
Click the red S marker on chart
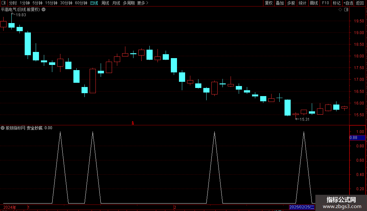(x=133, y=123)
